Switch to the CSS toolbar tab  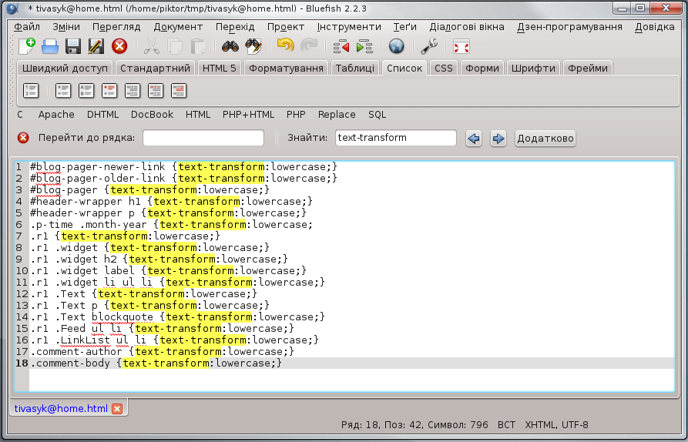443,69
